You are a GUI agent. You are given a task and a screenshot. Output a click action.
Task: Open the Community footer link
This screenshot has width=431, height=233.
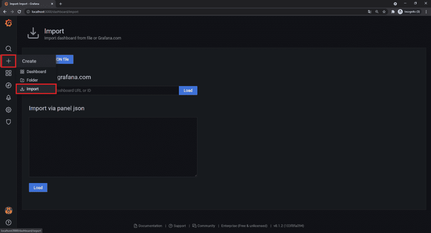tap(204, 226)
